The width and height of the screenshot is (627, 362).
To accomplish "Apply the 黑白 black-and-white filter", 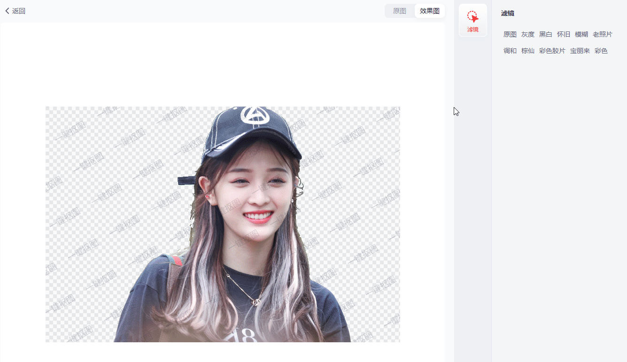I will (546, 34).
